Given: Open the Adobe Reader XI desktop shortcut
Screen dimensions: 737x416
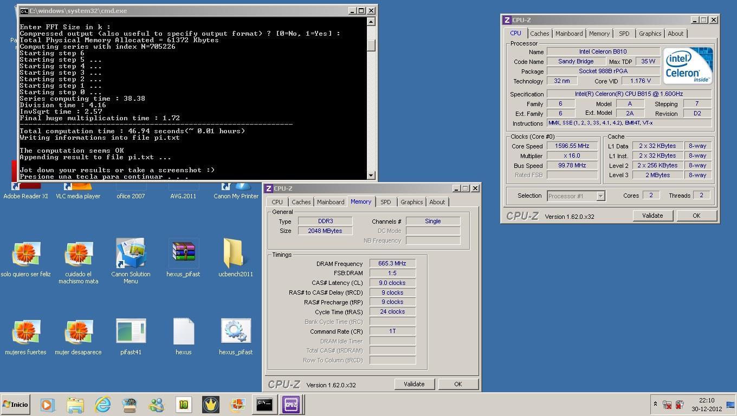Looking at the screenshot, I should [25, 191].
